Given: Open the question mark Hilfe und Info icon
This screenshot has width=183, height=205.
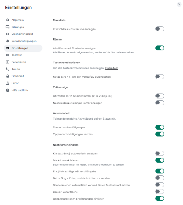Looking at the screenshot, I should click(x=8, y=90).
